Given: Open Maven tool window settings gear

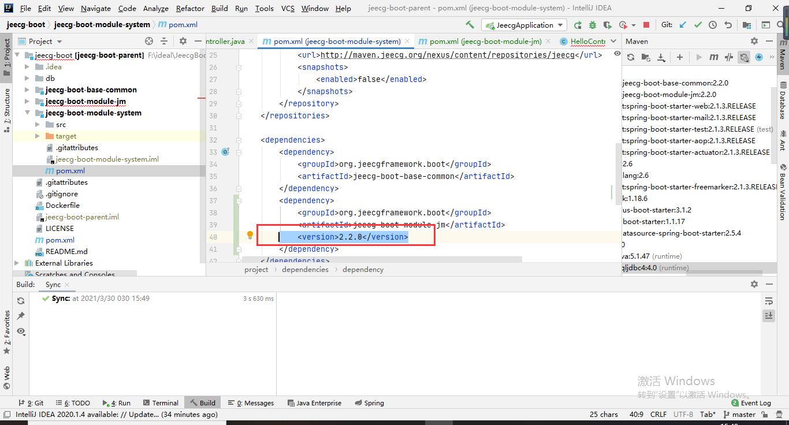Looking at the screenshot, I should pos(754,41).
